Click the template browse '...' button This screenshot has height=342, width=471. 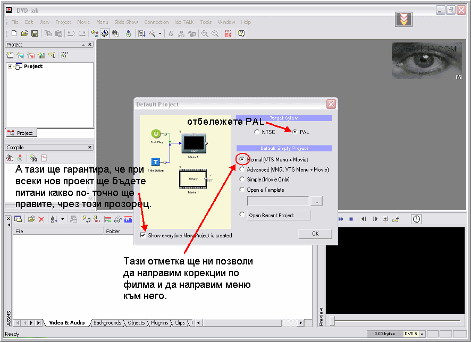pos(316,201)
